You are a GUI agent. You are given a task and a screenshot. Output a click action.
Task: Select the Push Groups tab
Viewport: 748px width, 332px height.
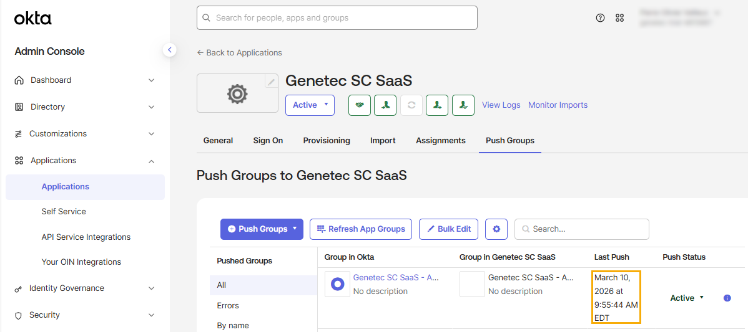tap(510, 141)
